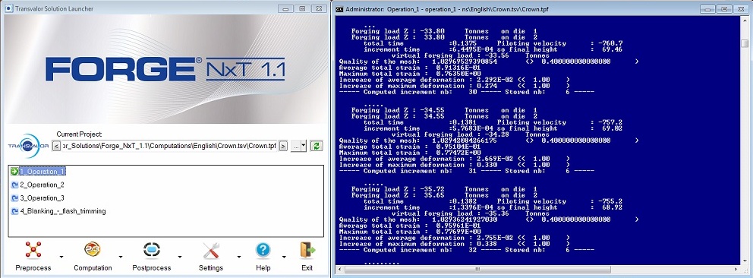This screenshot has width=753, height=278.
Task: Expand the Computation dropdown arrow
Action: pos(120,257)
